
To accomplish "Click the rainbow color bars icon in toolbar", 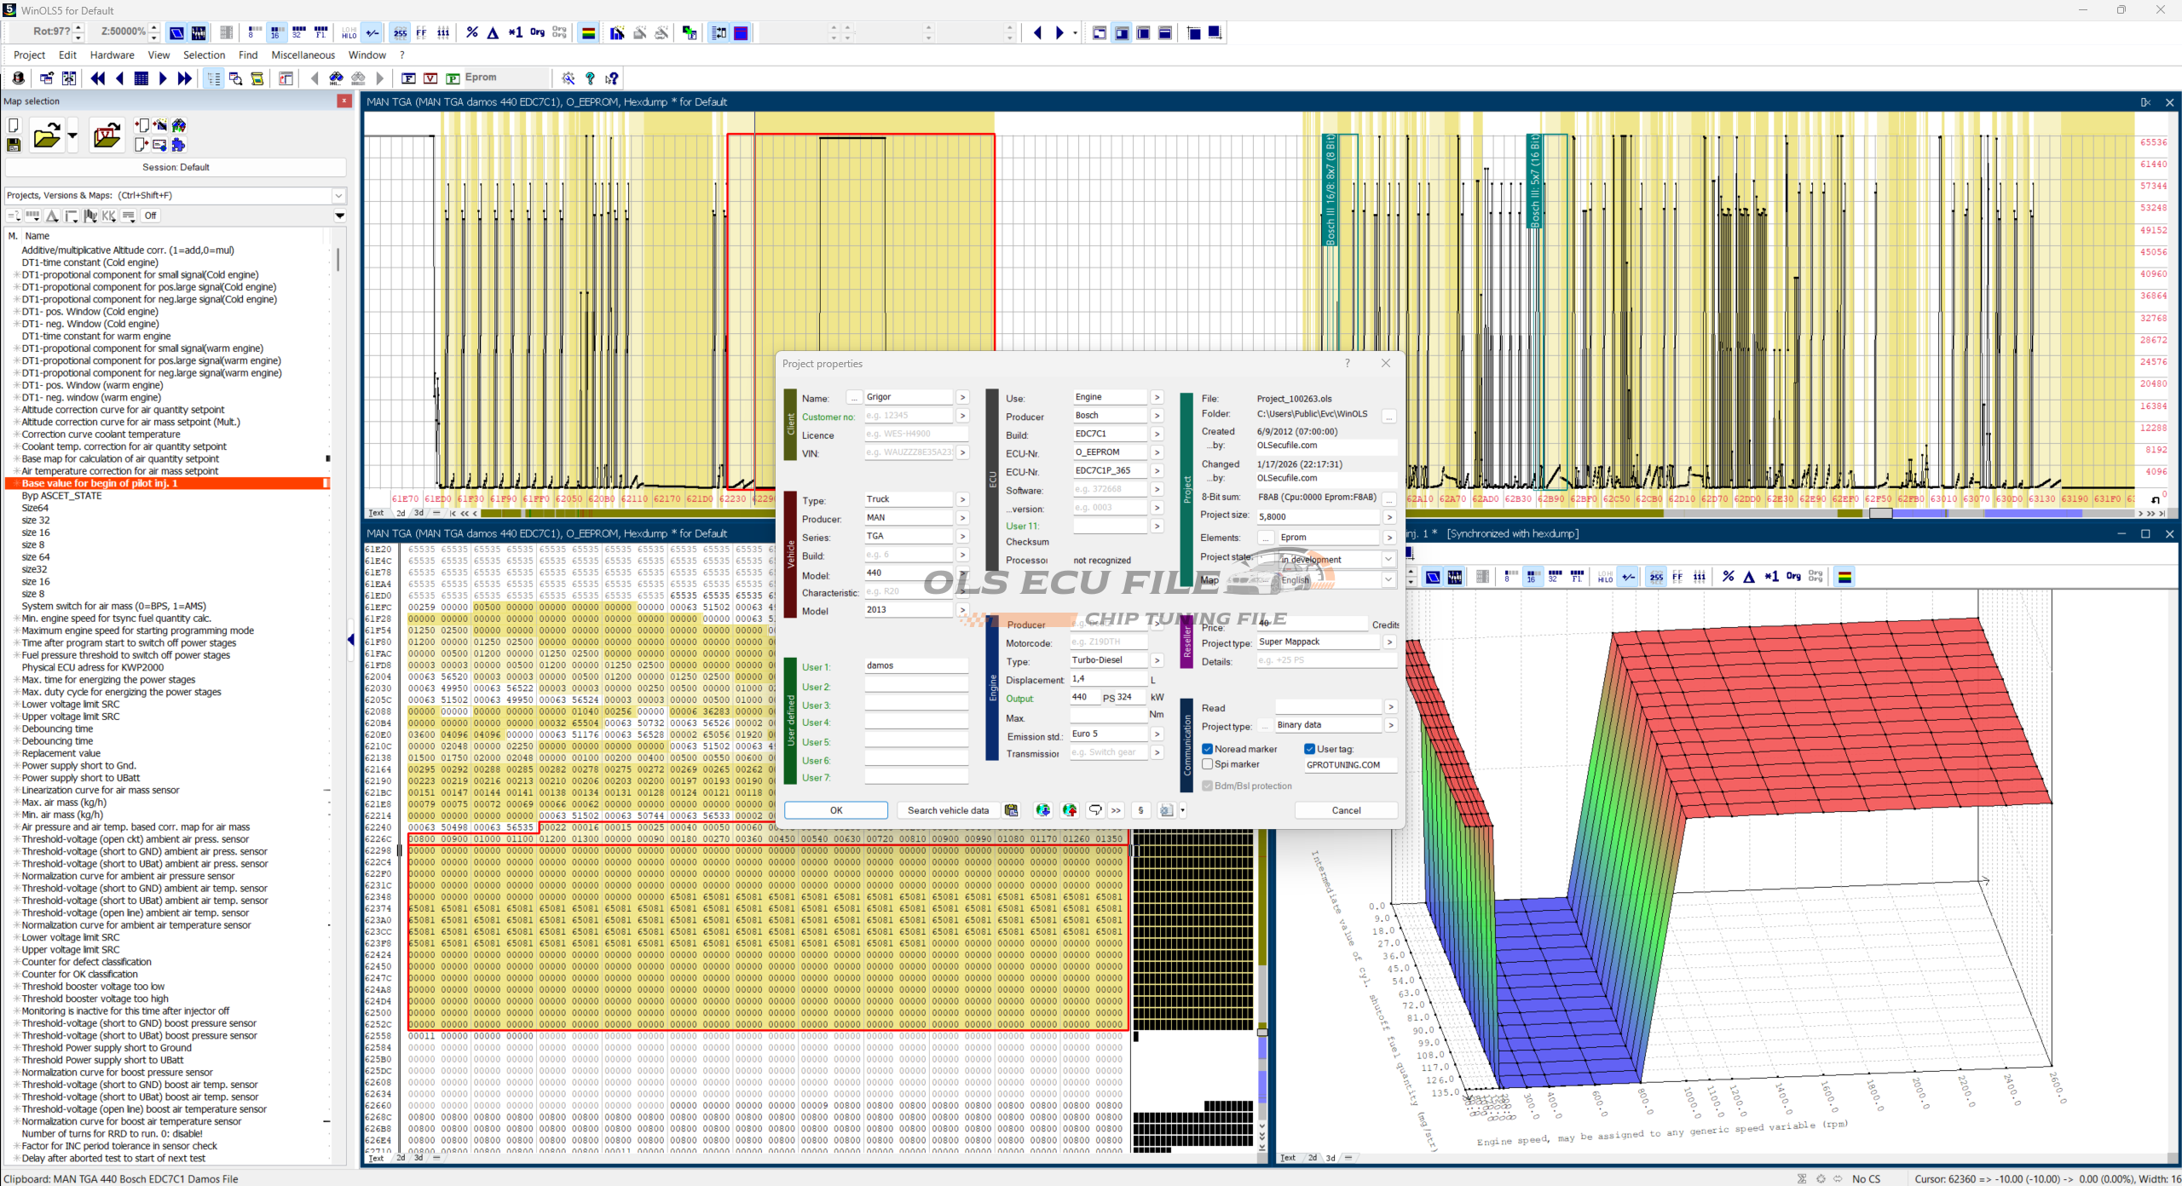I will click(x=588, y=33).
